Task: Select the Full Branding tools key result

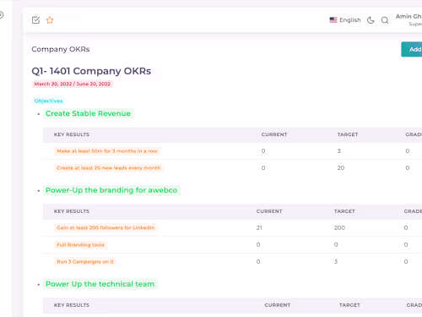Action: point(80,245)
